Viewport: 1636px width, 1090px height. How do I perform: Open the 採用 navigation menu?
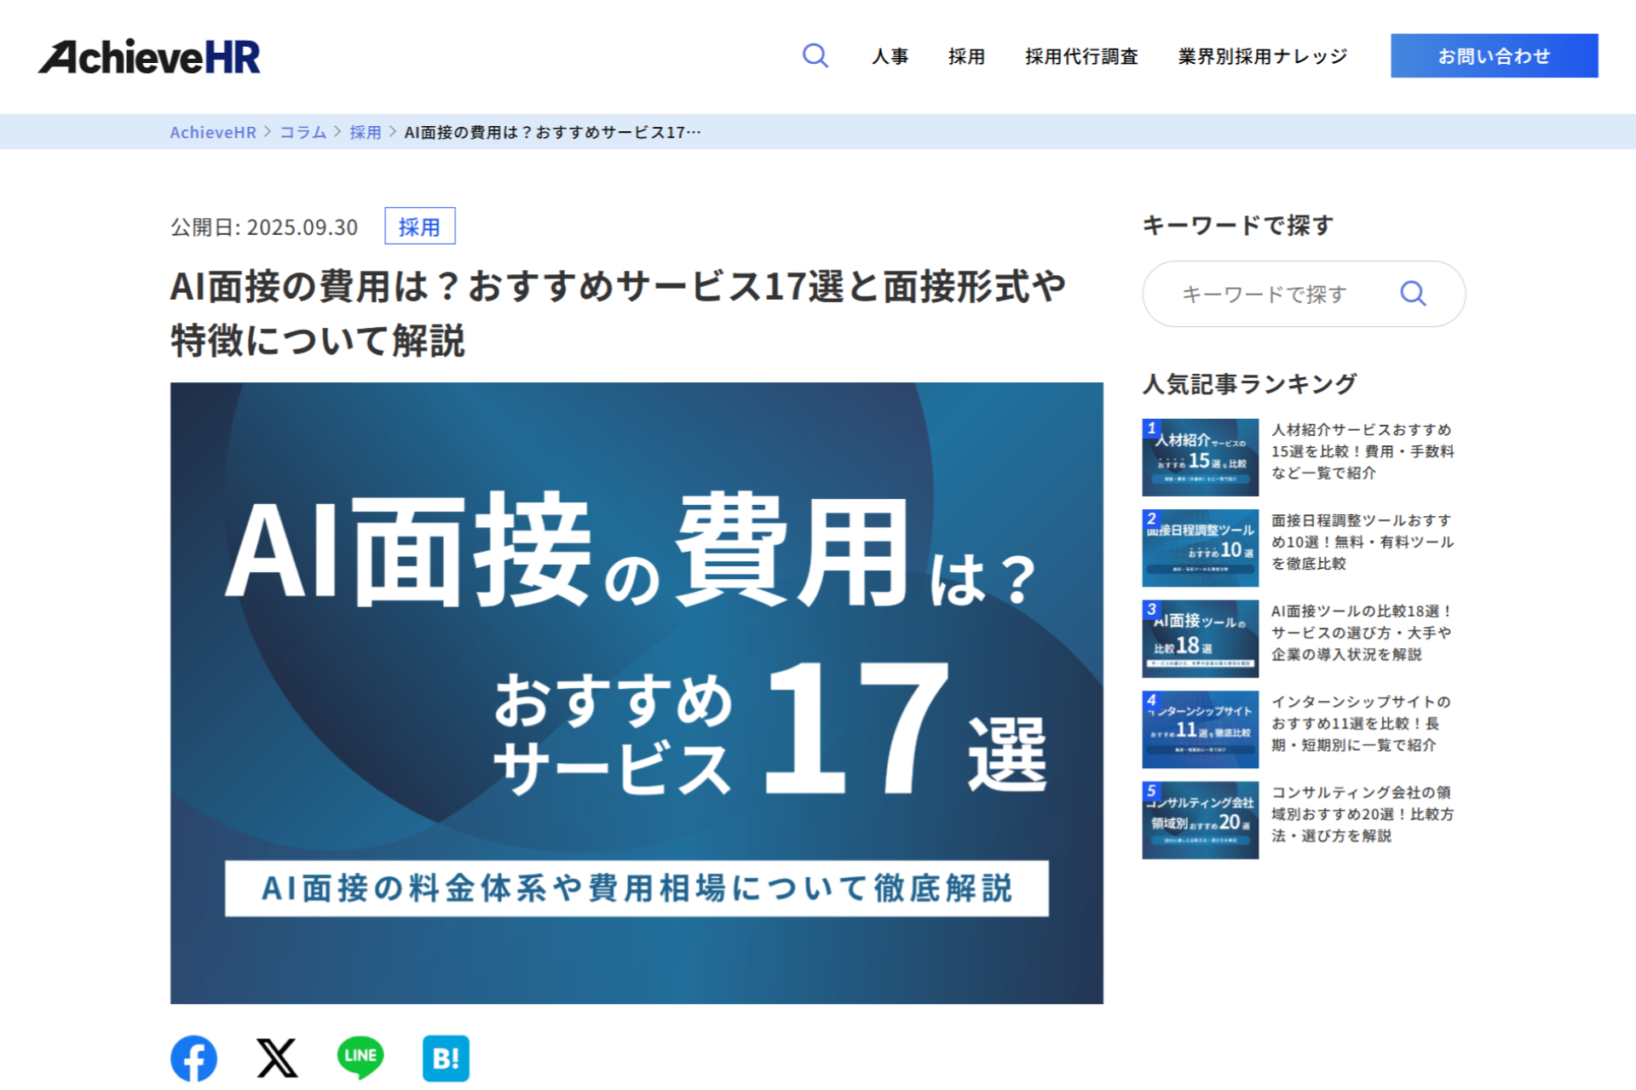point(966,56)
